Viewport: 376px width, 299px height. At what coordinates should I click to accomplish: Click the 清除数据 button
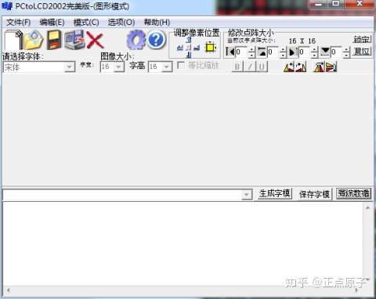pyautogui.click(x=354, y=193)
